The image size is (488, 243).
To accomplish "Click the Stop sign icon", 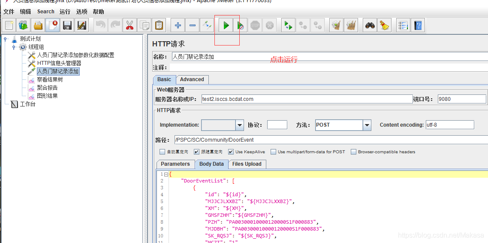I will 255,25.
